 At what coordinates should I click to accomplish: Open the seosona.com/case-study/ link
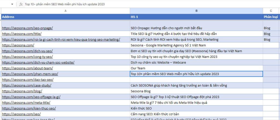27,85
